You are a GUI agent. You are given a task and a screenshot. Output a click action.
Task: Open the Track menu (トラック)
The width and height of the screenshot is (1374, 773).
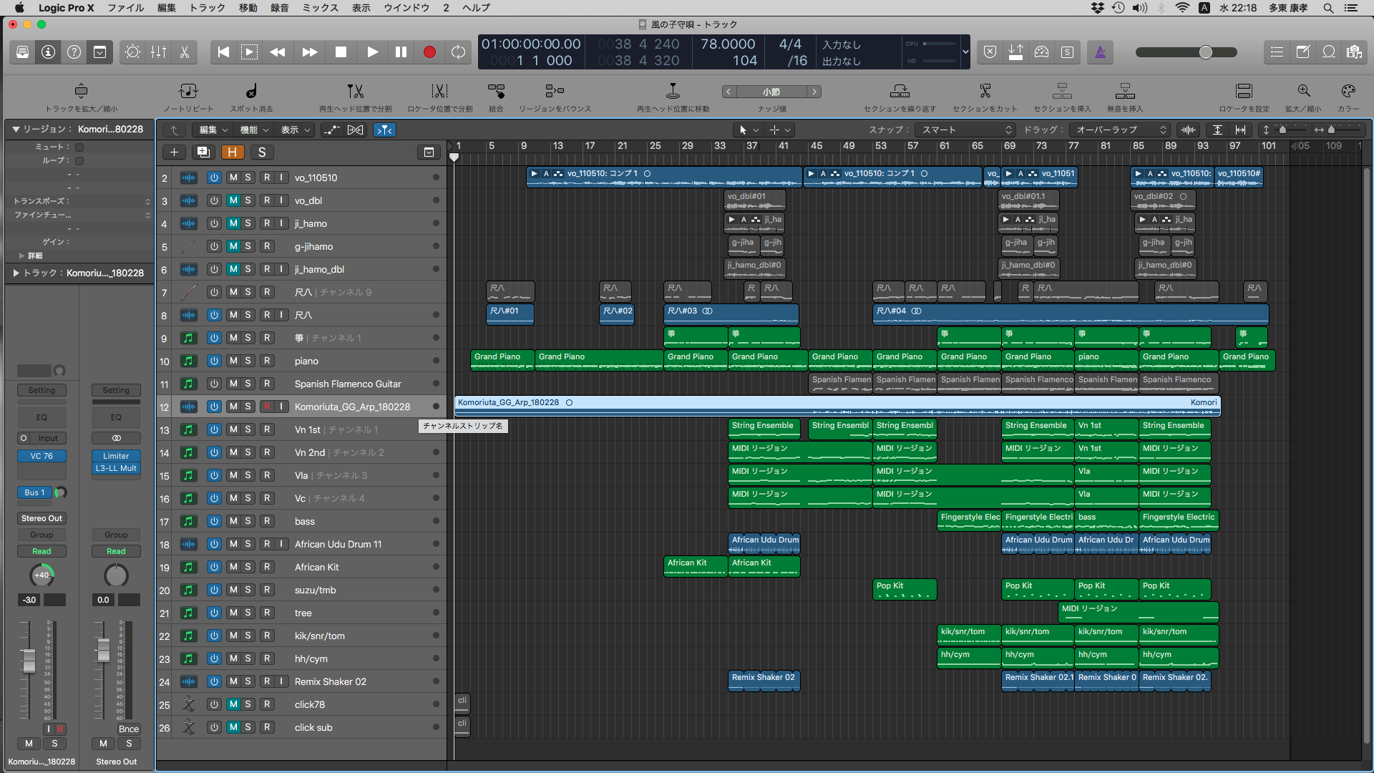[207, 8]
